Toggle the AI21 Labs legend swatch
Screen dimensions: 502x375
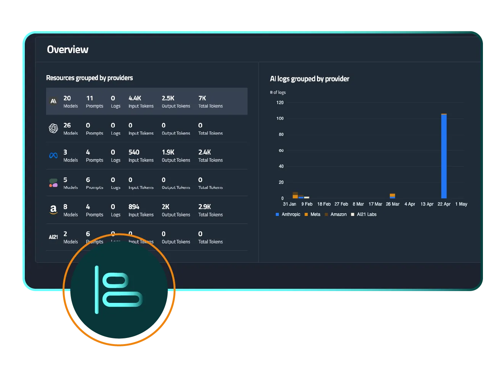pyautogui.click(x=352, y=214)
